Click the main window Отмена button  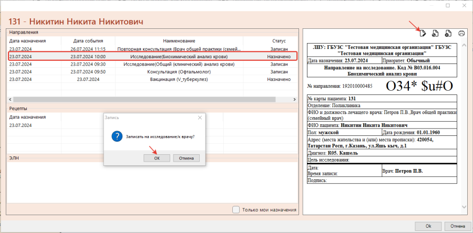click(458, 226)
